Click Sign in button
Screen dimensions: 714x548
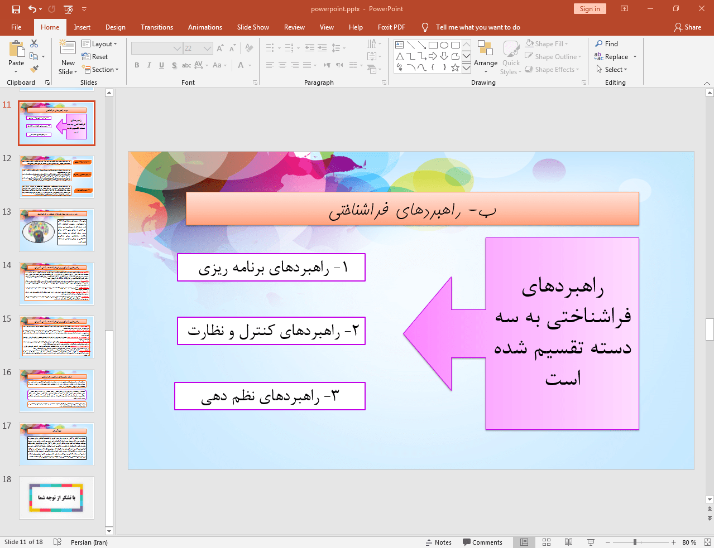590,8
